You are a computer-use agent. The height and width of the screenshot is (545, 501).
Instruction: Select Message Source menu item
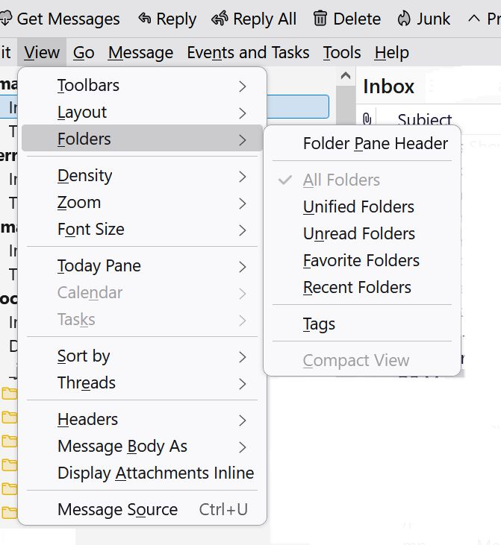[x=142, y=509]
